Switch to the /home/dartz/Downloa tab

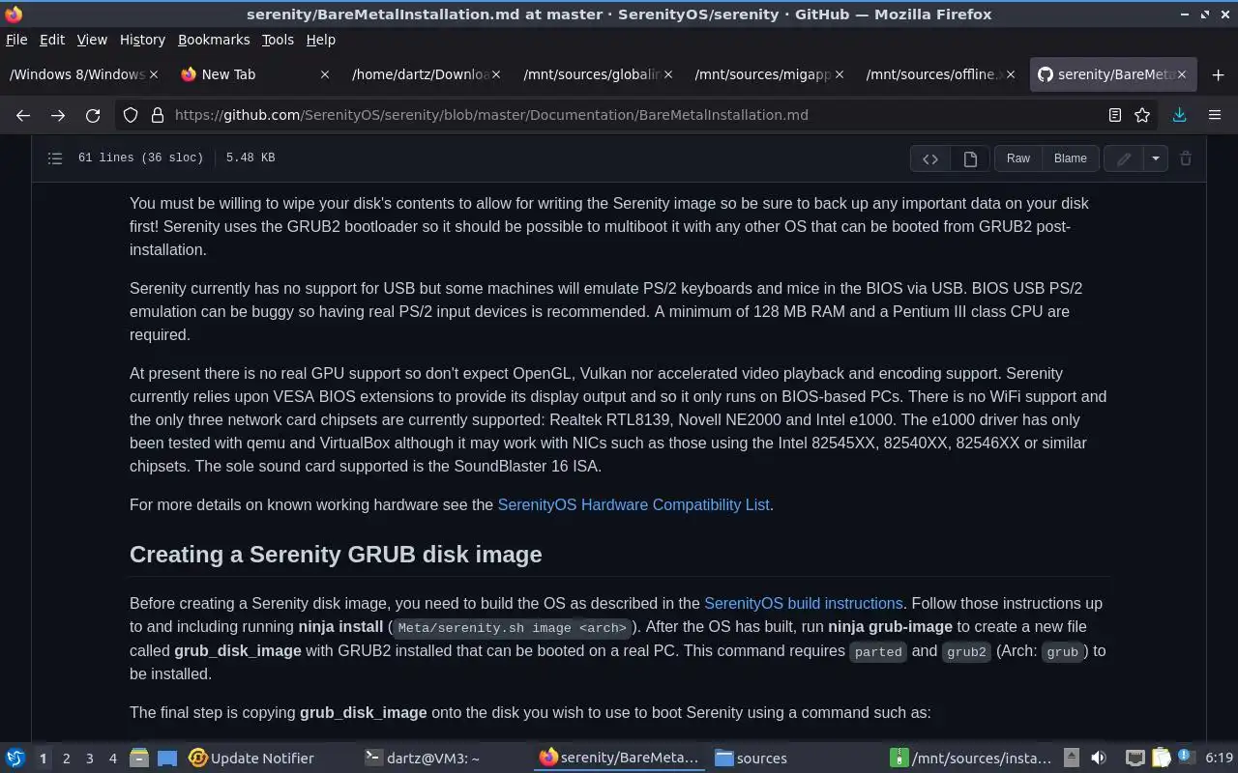(426, 74)
